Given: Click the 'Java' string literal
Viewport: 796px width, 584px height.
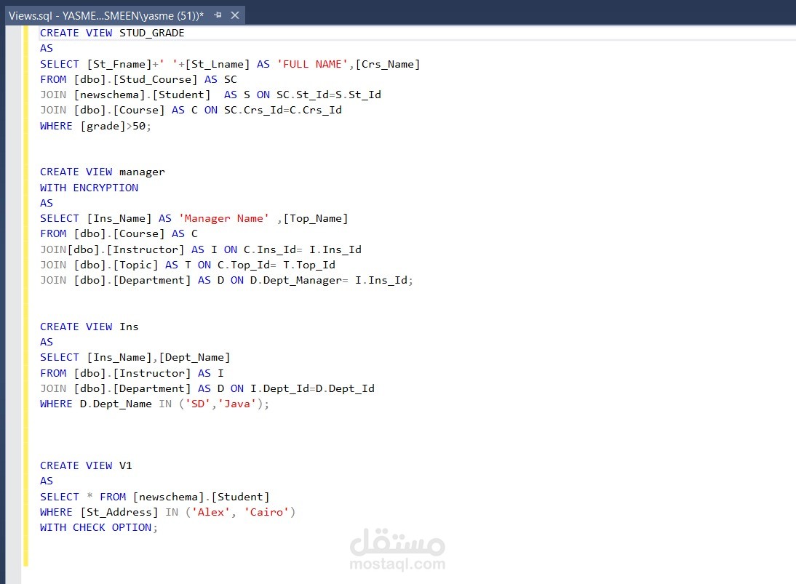Looking at the screenshot, I should (x=237, y=404).
